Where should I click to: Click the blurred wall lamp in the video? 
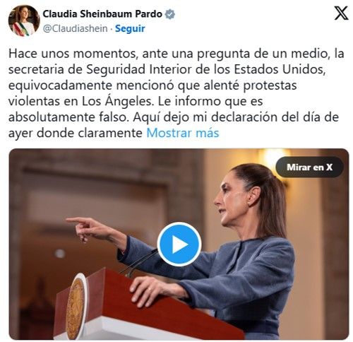[x=274, y=157]
